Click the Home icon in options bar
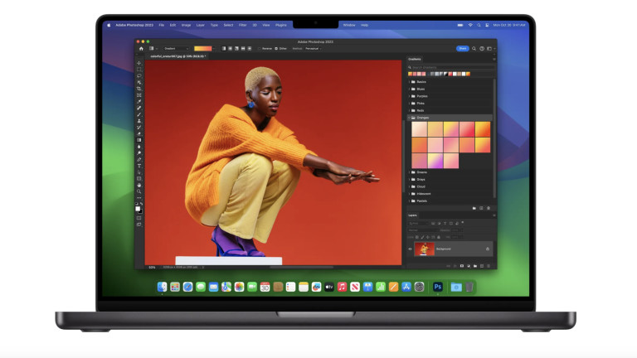Viewport: 637px width, 358px height. point(141,48)
